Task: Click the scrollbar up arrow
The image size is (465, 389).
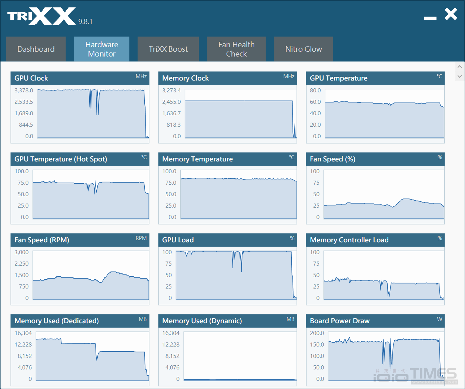Action: point(459,67)
